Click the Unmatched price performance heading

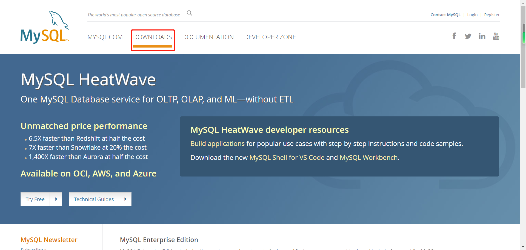click(x=84, y=126)
